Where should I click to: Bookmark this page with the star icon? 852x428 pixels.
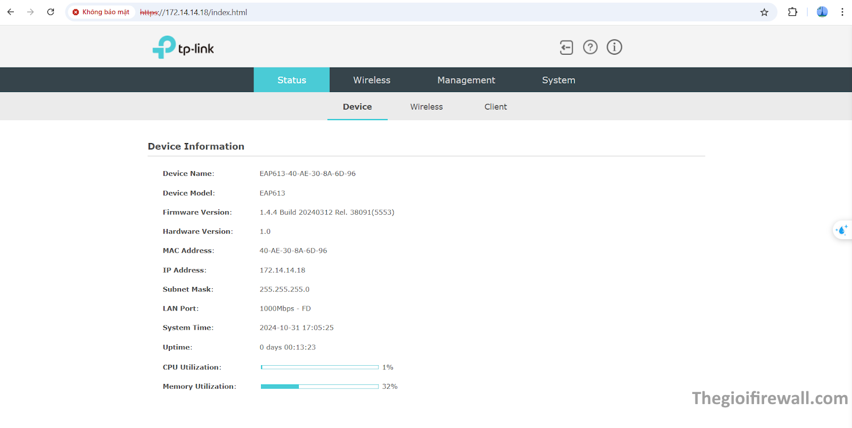[x=764, y=12]
